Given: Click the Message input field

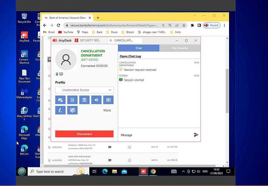Looking at the screenshot, I should 155,135.
